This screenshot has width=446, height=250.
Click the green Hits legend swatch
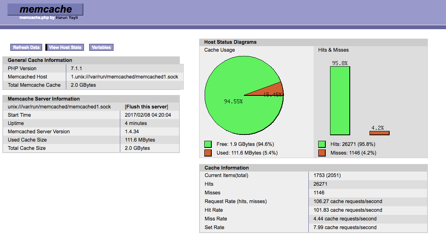click(x=322, y=144)
